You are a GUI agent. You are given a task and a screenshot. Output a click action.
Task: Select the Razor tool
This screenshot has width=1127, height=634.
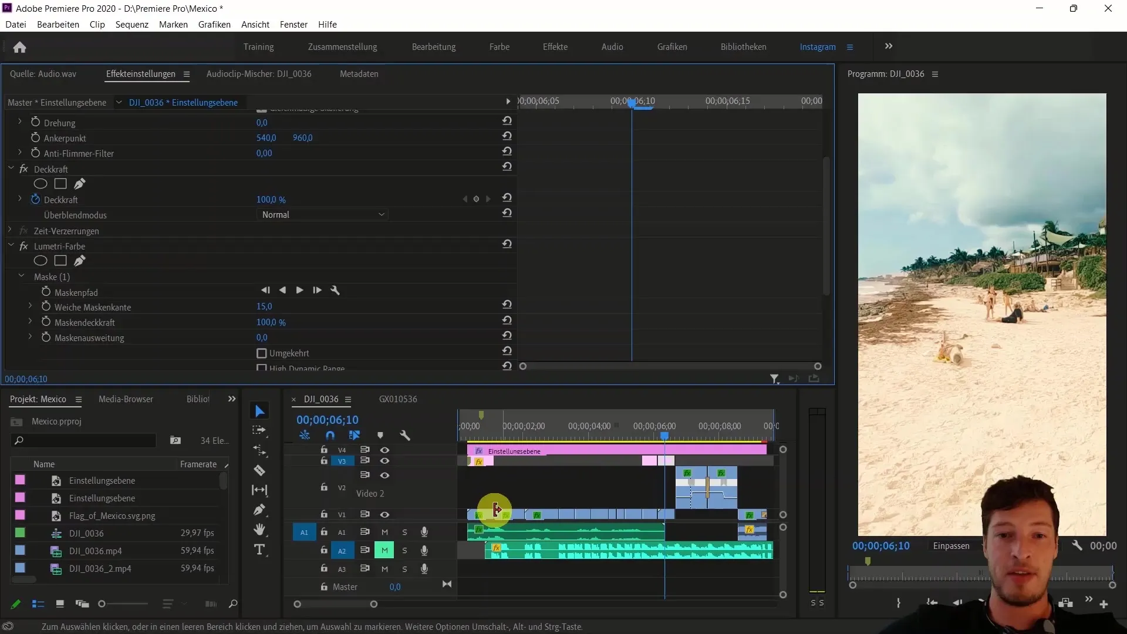tap(259, 470)
